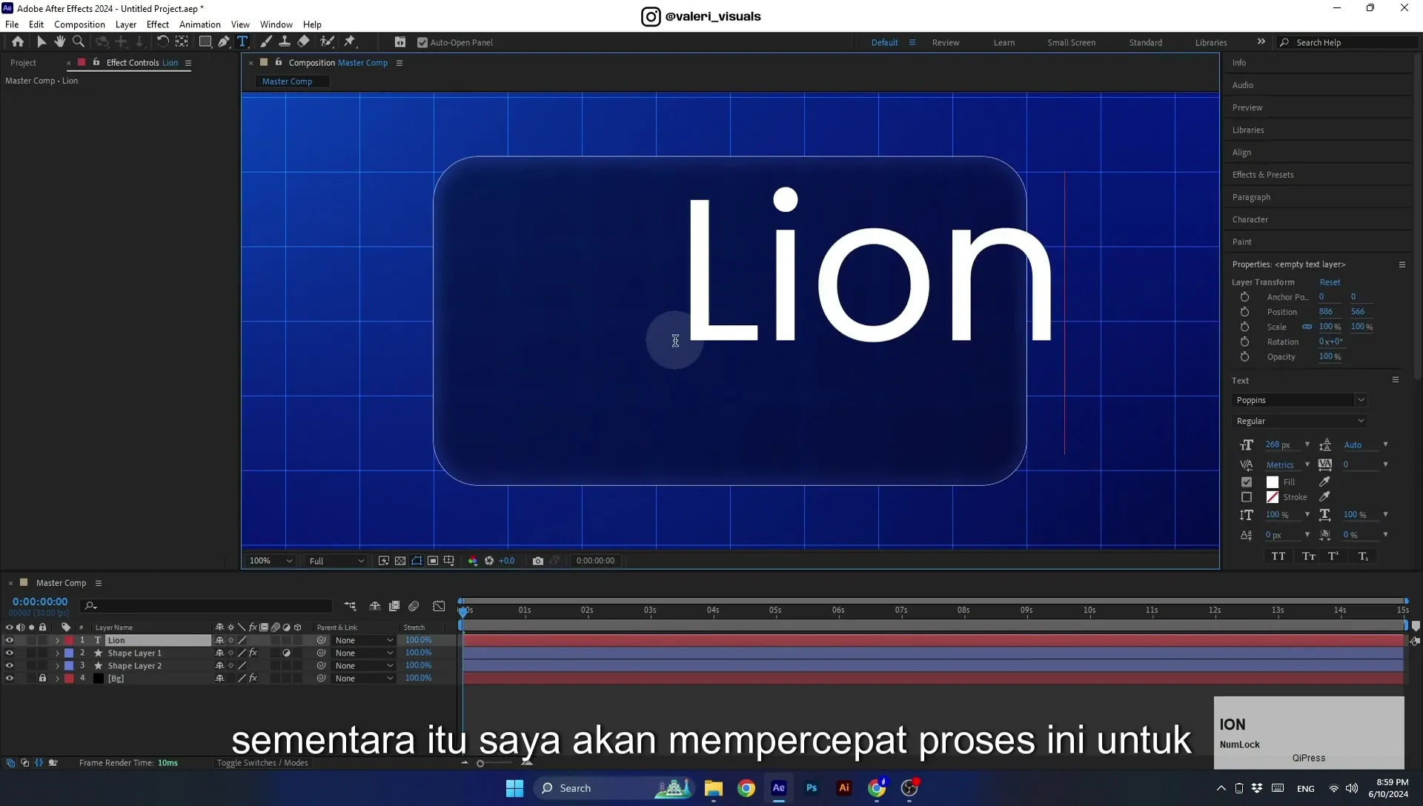
Task: Select the Pen tool in toolbar
Action: (x=224, y=42)
